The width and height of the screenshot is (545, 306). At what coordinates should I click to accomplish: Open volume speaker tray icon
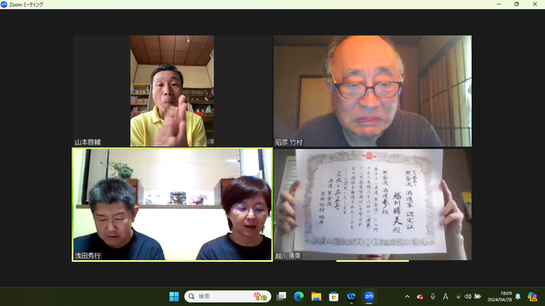pos(468,297)
